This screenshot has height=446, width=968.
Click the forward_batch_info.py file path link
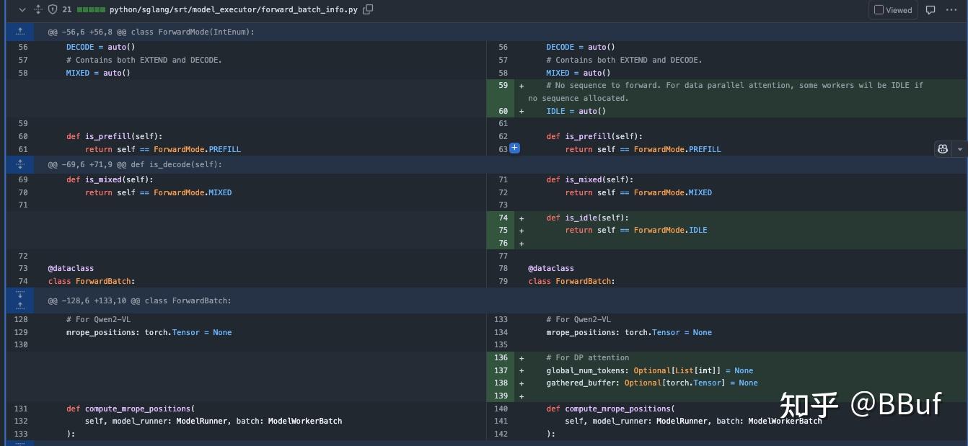click(x=234, y=10)
